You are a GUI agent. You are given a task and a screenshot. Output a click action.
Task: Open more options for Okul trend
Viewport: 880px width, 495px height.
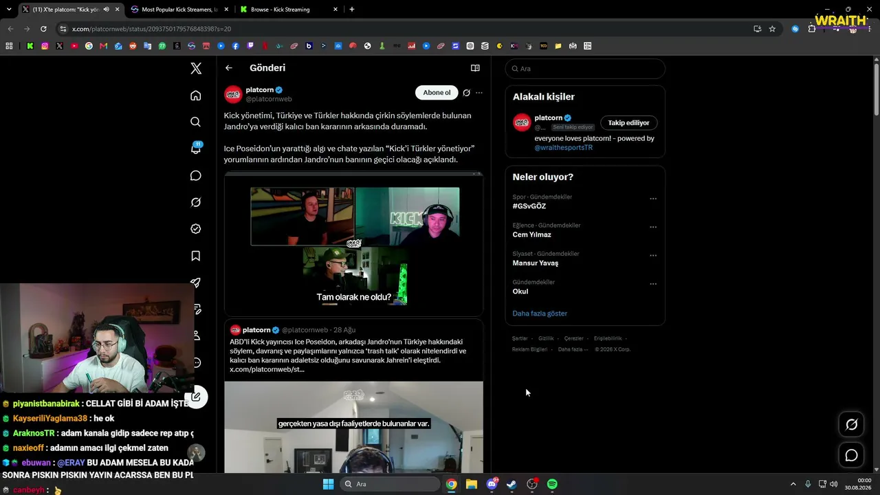(x=653, y=284)
